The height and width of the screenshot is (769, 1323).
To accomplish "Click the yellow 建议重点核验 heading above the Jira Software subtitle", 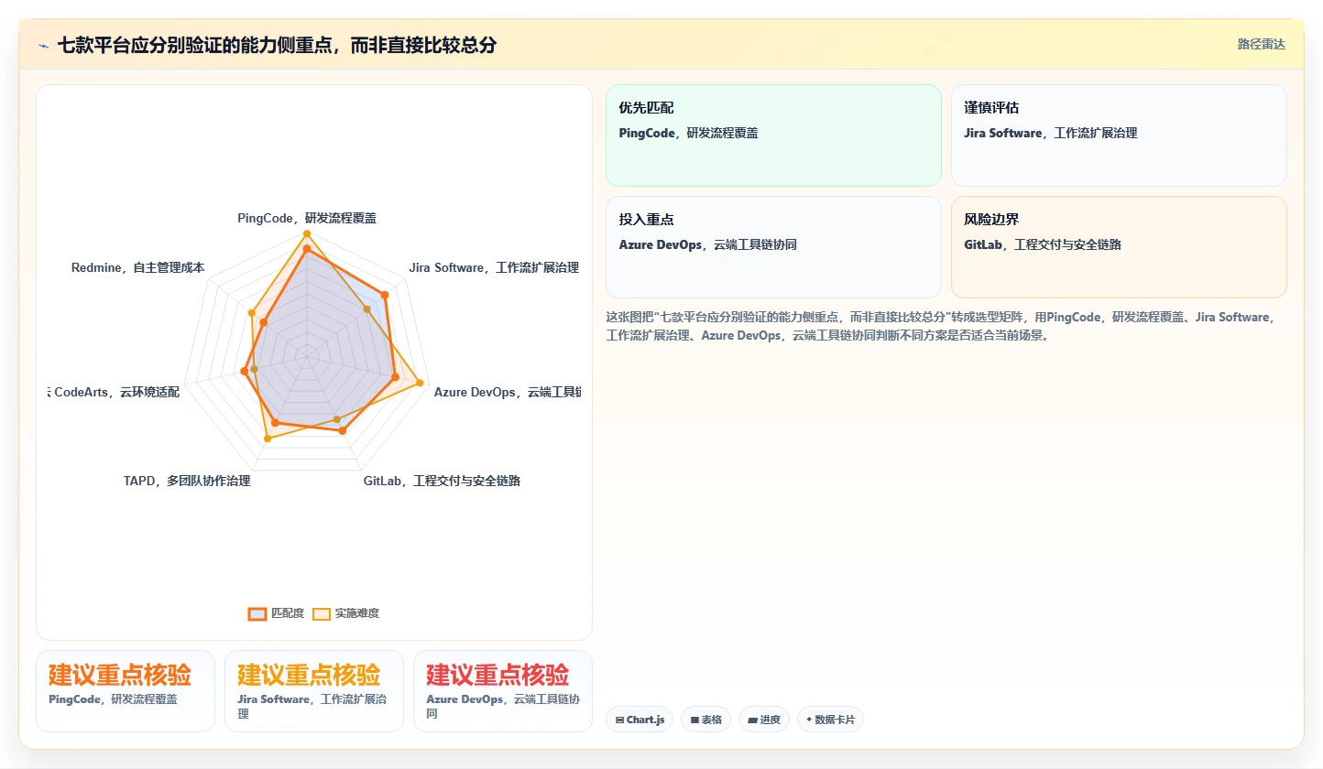I will coord(309,676).
